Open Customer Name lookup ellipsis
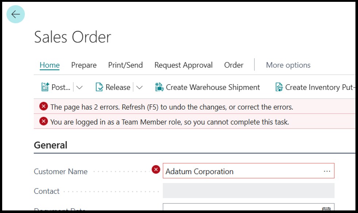This screenshot has width=358, height=213. (x=327, y=171)
